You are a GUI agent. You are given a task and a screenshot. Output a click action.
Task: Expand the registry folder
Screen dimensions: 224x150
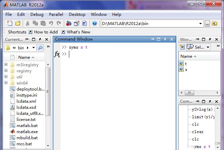pos(6,71)
